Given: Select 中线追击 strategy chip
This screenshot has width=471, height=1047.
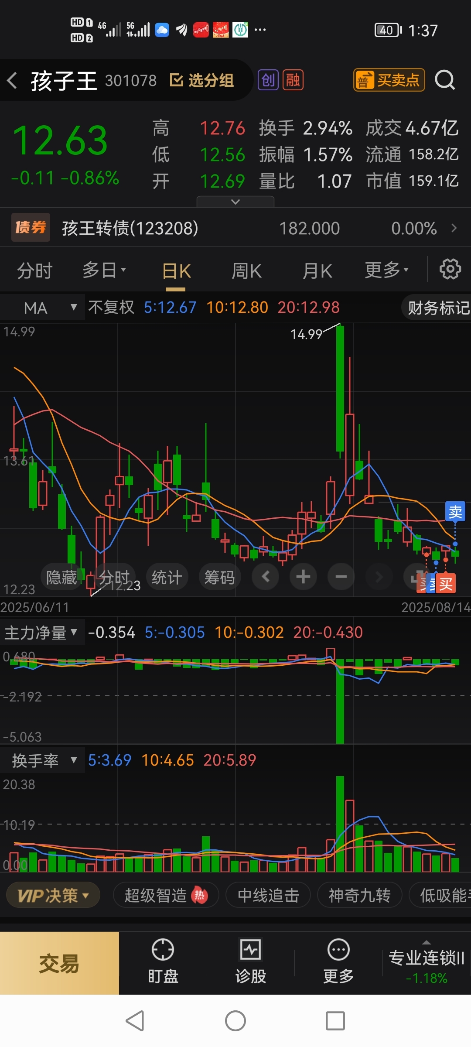Looking at the screenshot, I should point(268,896).
